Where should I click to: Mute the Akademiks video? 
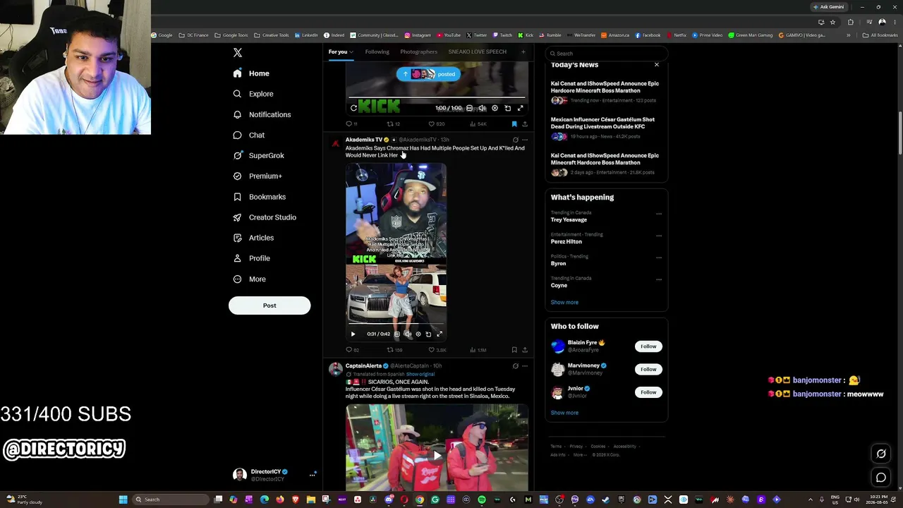(408, 334)
